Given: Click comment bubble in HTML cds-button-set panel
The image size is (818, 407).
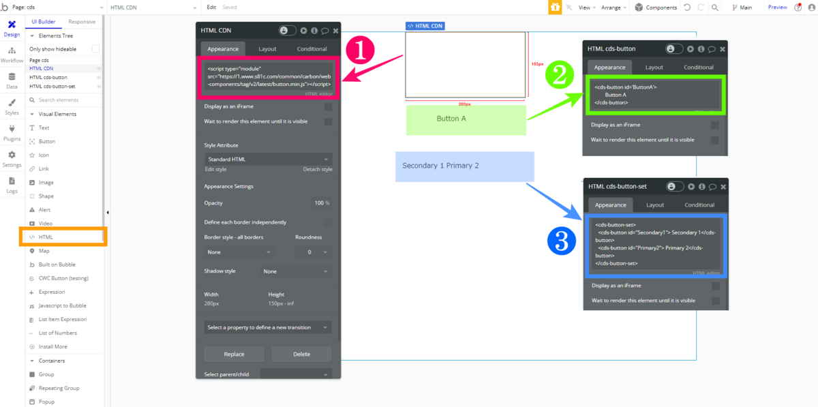Looking at the screenshot, I should pyautogui.click(x=712, y=186).
